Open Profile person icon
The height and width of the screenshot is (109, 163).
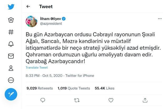point(11,68)
